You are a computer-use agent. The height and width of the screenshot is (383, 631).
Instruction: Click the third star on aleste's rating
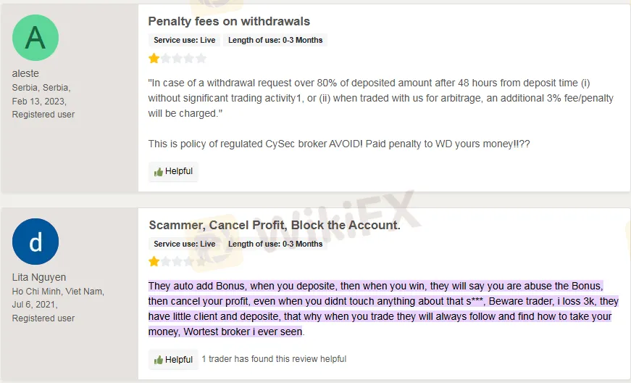point(177,58)
